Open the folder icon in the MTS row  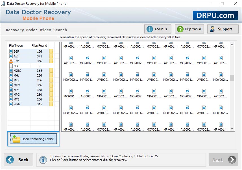coord(51,99)
